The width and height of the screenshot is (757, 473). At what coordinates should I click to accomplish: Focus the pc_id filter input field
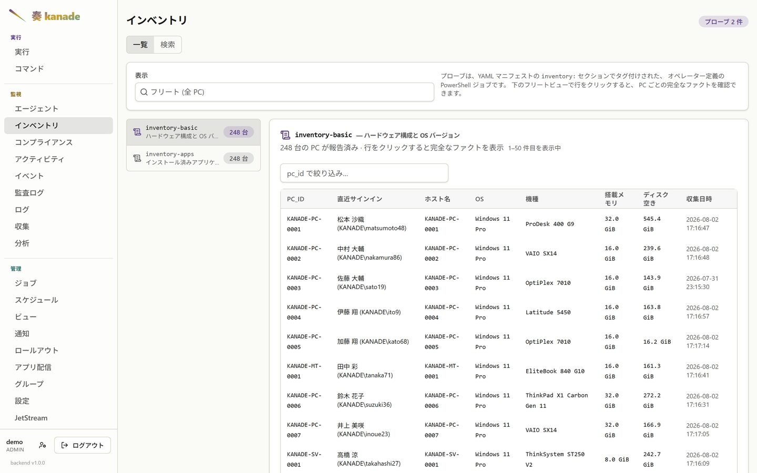tap(364, 173)
